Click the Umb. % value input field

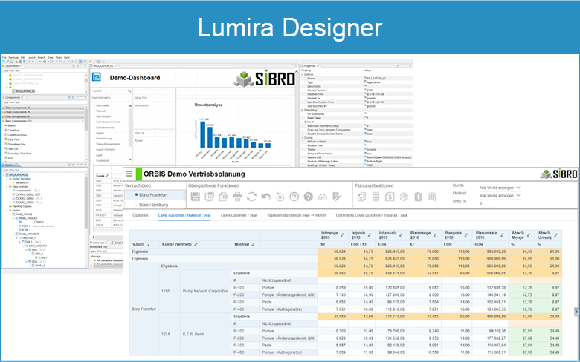500,203
